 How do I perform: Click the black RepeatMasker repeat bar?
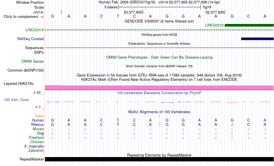(x=159, y=159)
